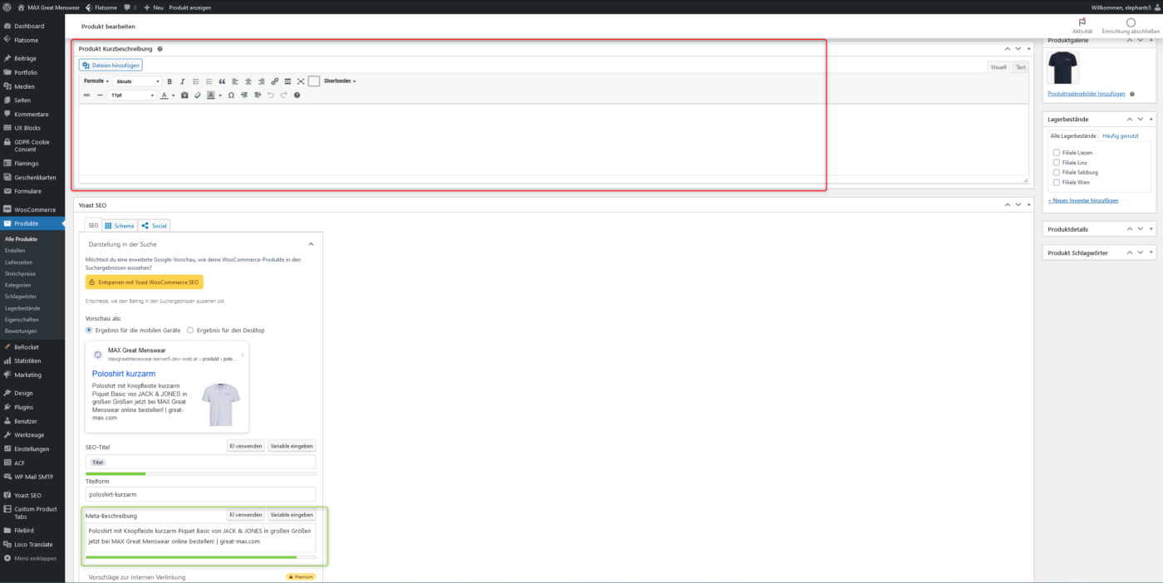Image resolution: width=1163 pixels, height=583 pixels.
Task: Switch to the Text editor tab
Action: coord(1020,67)
